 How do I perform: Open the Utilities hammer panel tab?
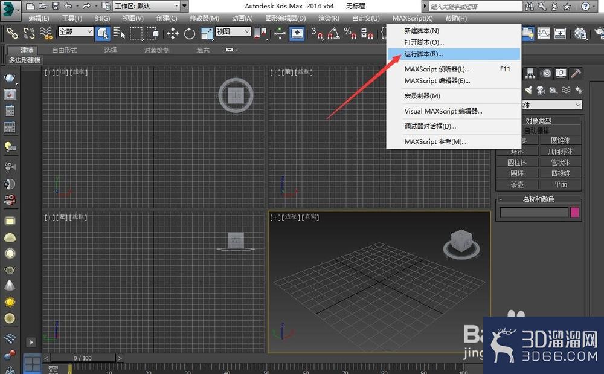click(x=576, y=73)
